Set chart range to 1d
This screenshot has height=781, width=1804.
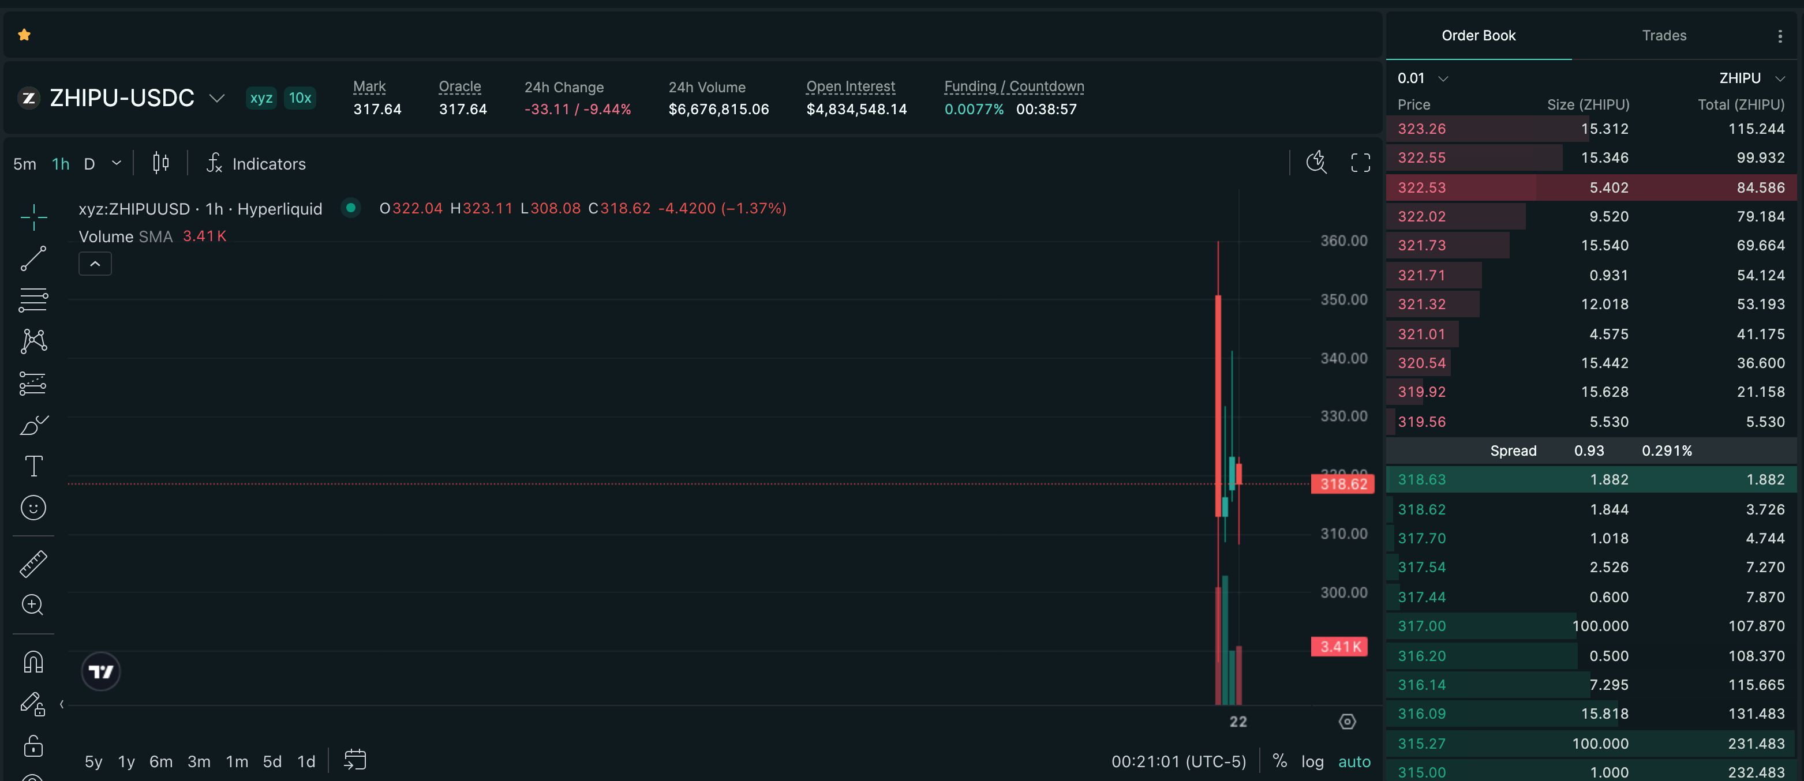click(x=307, y=761)
